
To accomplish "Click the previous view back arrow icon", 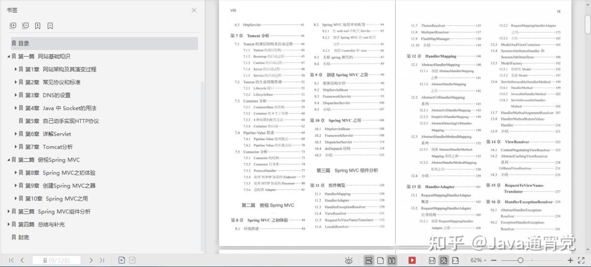I will click(122, 260).
